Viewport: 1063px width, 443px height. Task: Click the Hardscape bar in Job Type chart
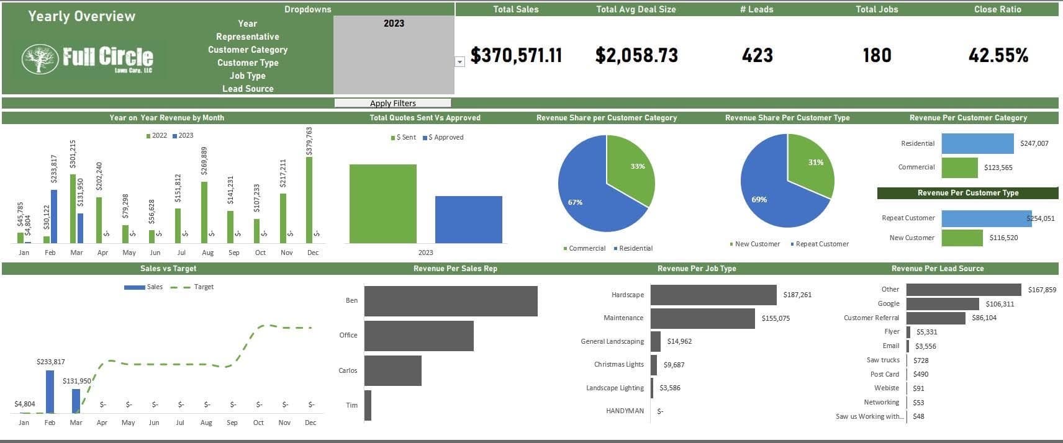(713, 295)
